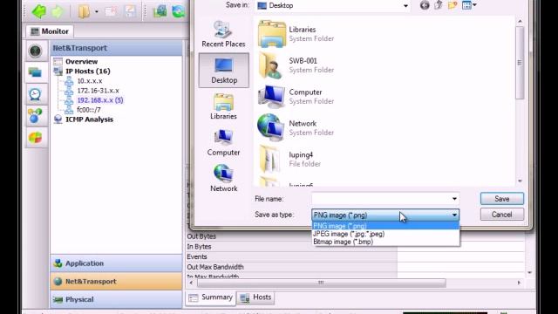Go to Recent Places in the places bar
The image size is (558, 314).
223,34
